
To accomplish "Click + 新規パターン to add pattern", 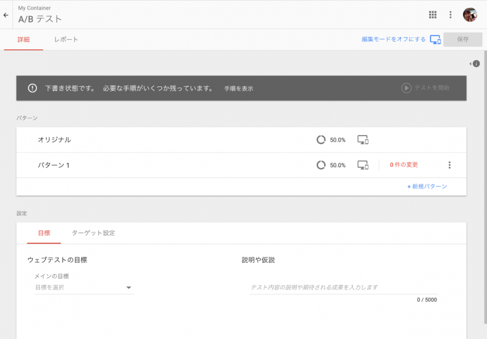I will [427, 186].
